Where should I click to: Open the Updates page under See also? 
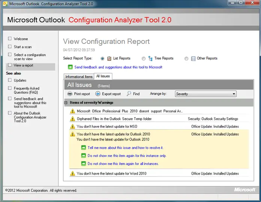(x=20, y=80)
